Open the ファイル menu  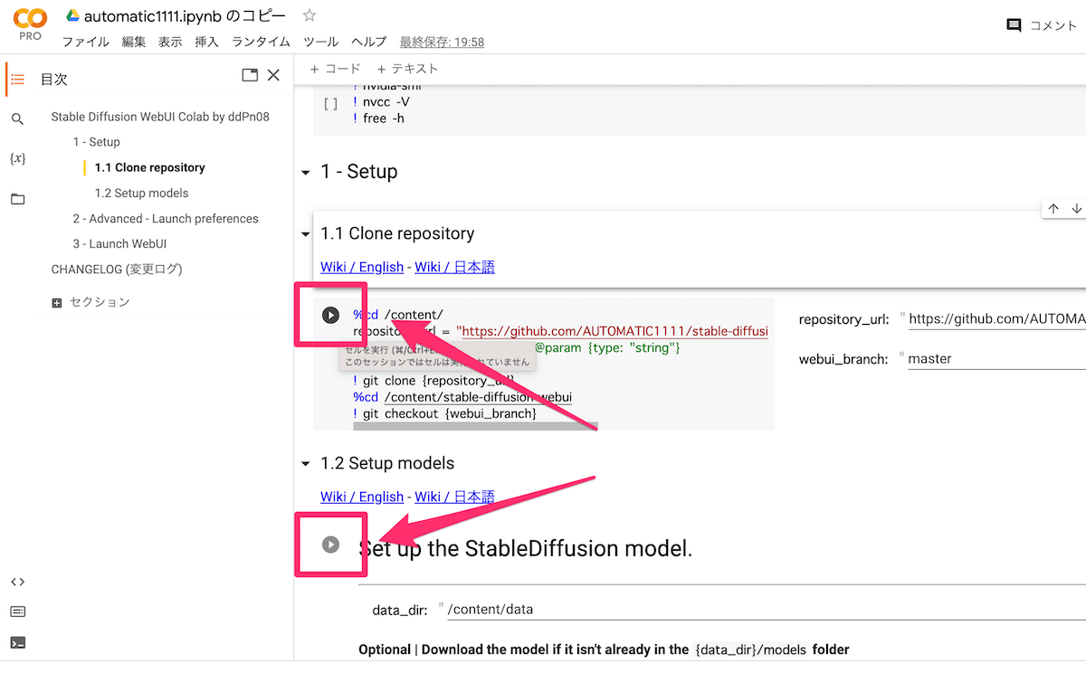click(86, 42)
